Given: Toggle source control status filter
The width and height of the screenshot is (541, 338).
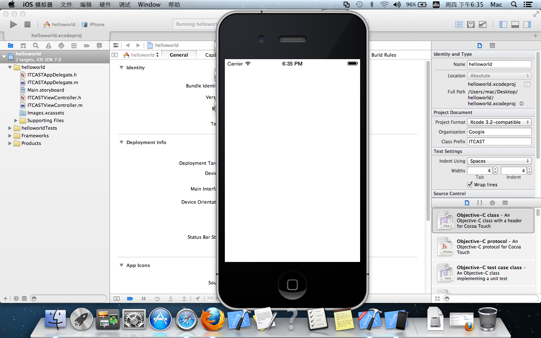Looking at the screenshot, I should click(x=24, y=298).
